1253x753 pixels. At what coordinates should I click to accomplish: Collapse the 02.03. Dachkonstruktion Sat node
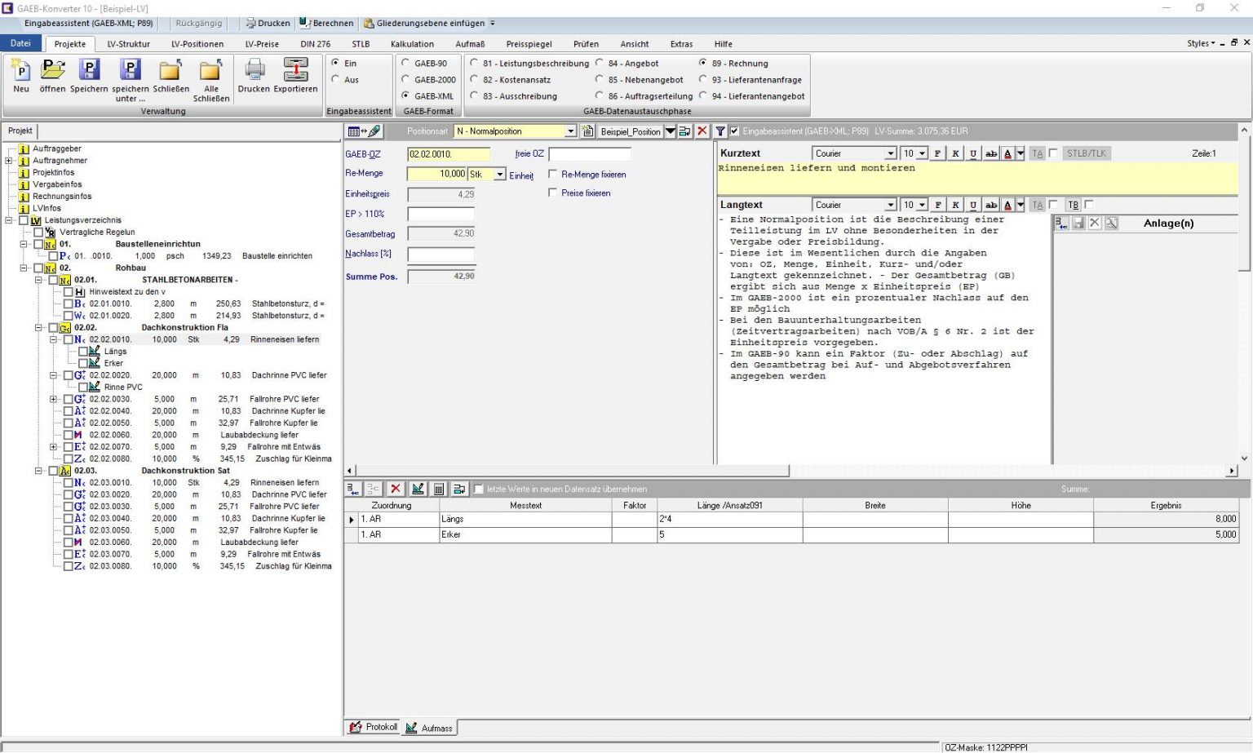pyautogui.click(x=38, y=471)
